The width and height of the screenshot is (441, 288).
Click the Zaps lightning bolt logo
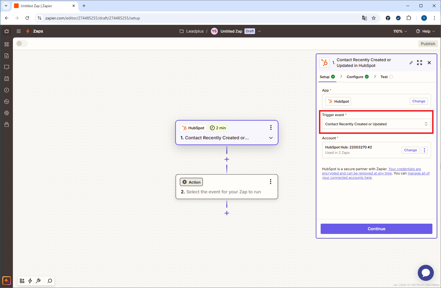point(28,31)
